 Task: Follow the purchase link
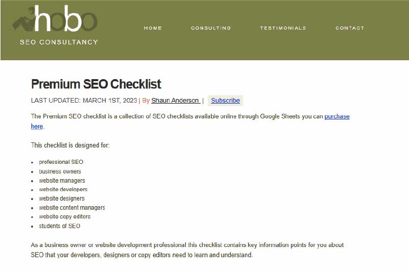(x=336, y=116)
